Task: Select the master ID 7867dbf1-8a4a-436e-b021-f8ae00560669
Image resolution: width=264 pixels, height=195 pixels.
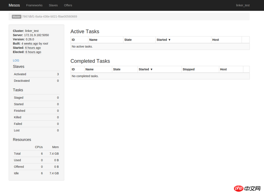Action: [49, 16]
